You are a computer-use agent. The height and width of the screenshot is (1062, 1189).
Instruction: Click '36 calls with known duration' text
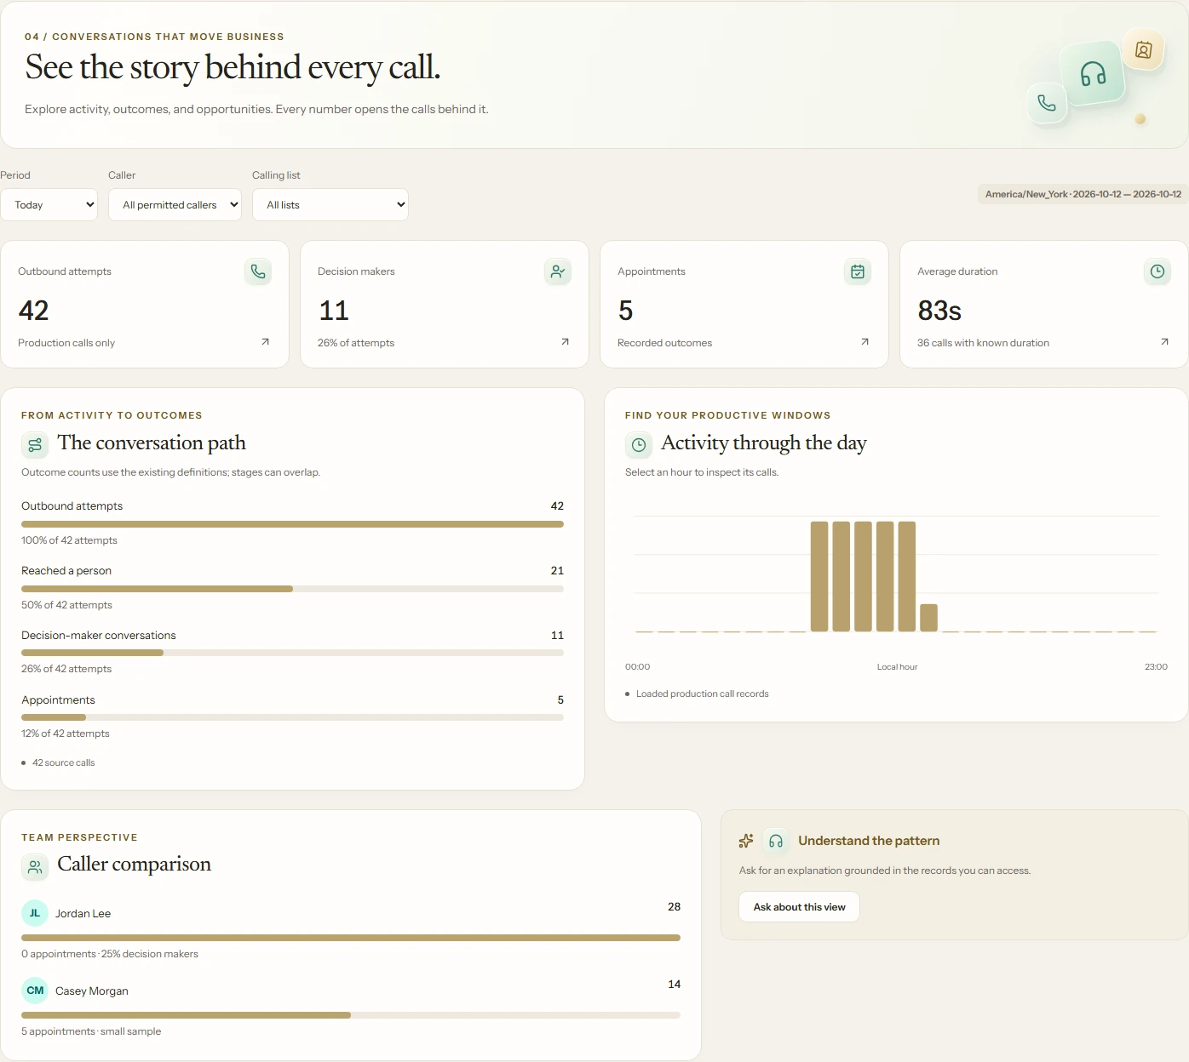point(983,343)
